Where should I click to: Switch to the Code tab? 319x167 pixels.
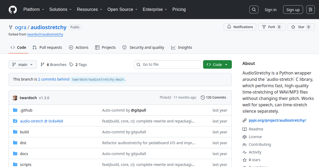[18, 47]
